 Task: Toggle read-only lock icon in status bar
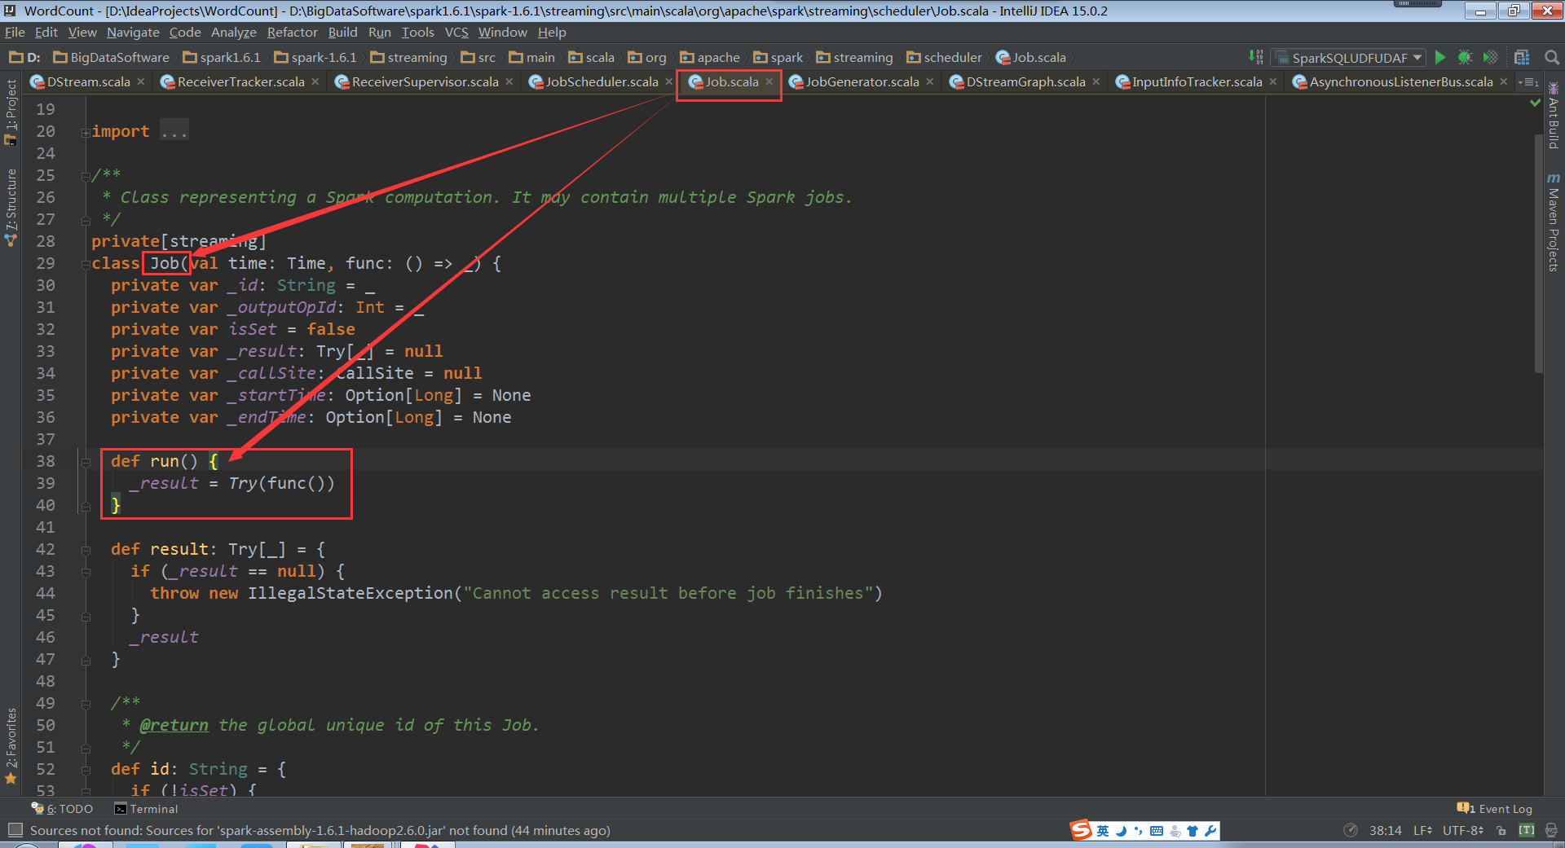[x=1501, y=830]
